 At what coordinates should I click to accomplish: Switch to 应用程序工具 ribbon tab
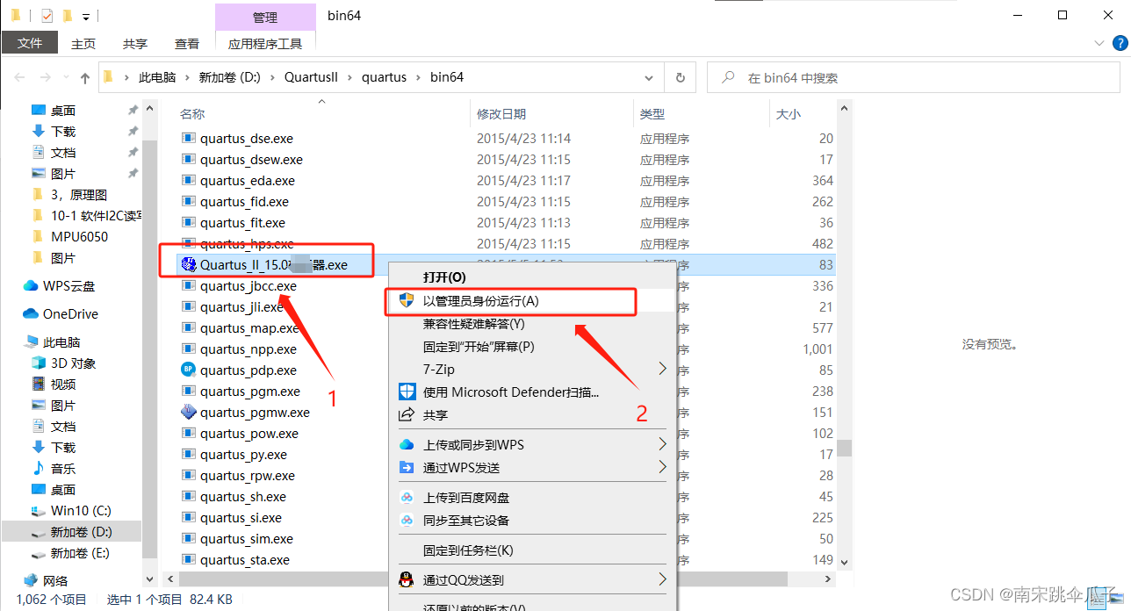coord(265,43)
